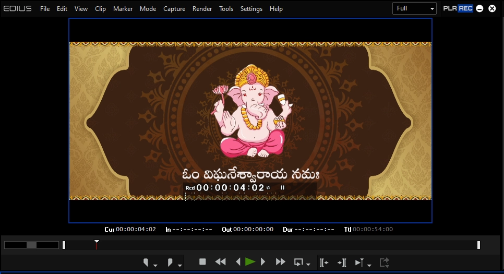Open the View menu
Image resolution: width=504 pixels, height=274 pixels.
(81, 9)
